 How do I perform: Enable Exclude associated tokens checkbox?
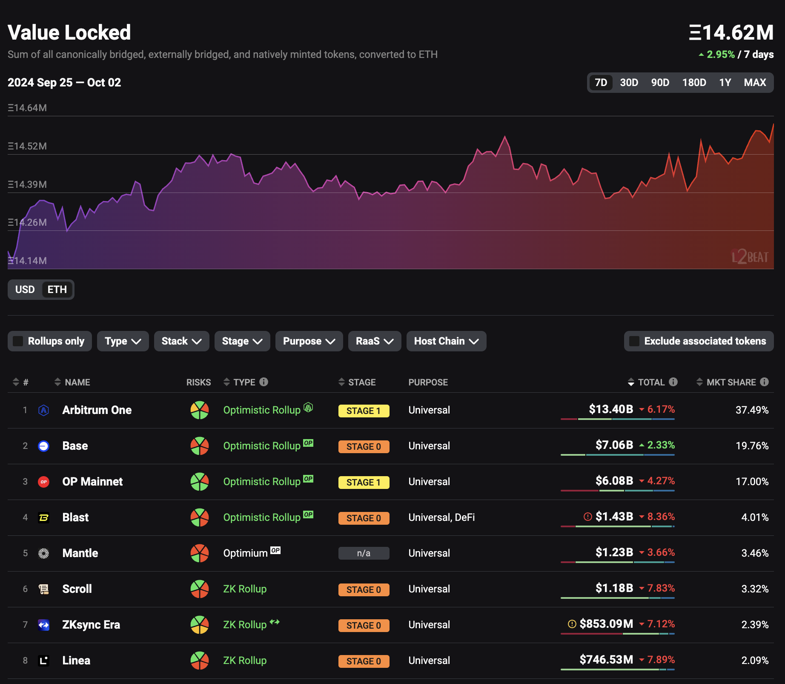634,341
